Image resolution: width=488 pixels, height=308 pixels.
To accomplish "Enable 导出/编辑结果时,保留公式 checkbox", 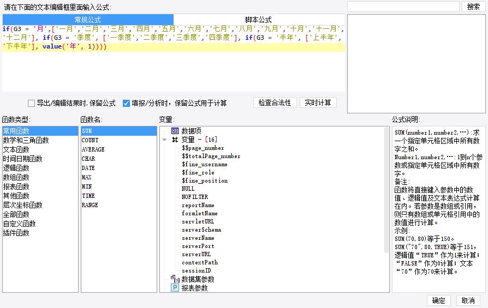I will click(31, 103).
